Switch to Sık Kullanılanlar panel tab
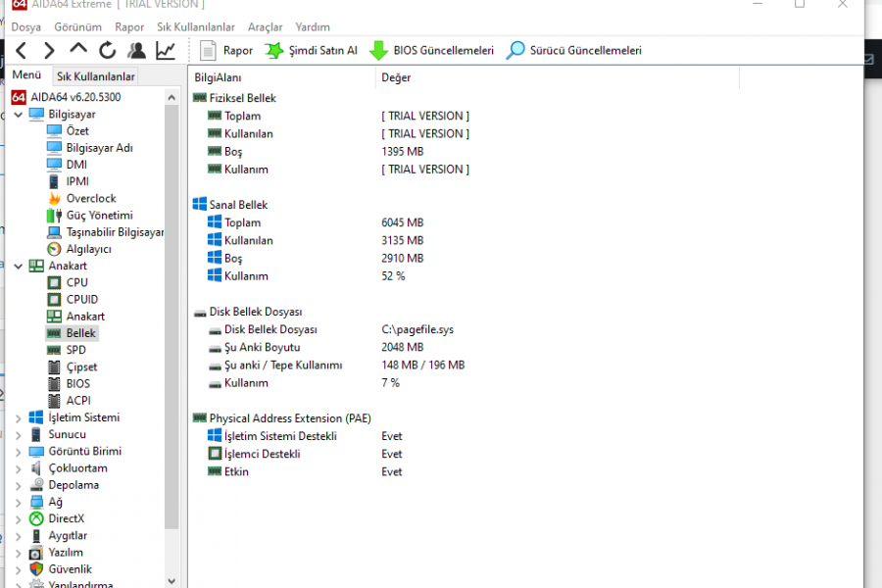Image resolution: width=882 pixels, height=588 pixels. pyautogui.click(x=96, y=76)
